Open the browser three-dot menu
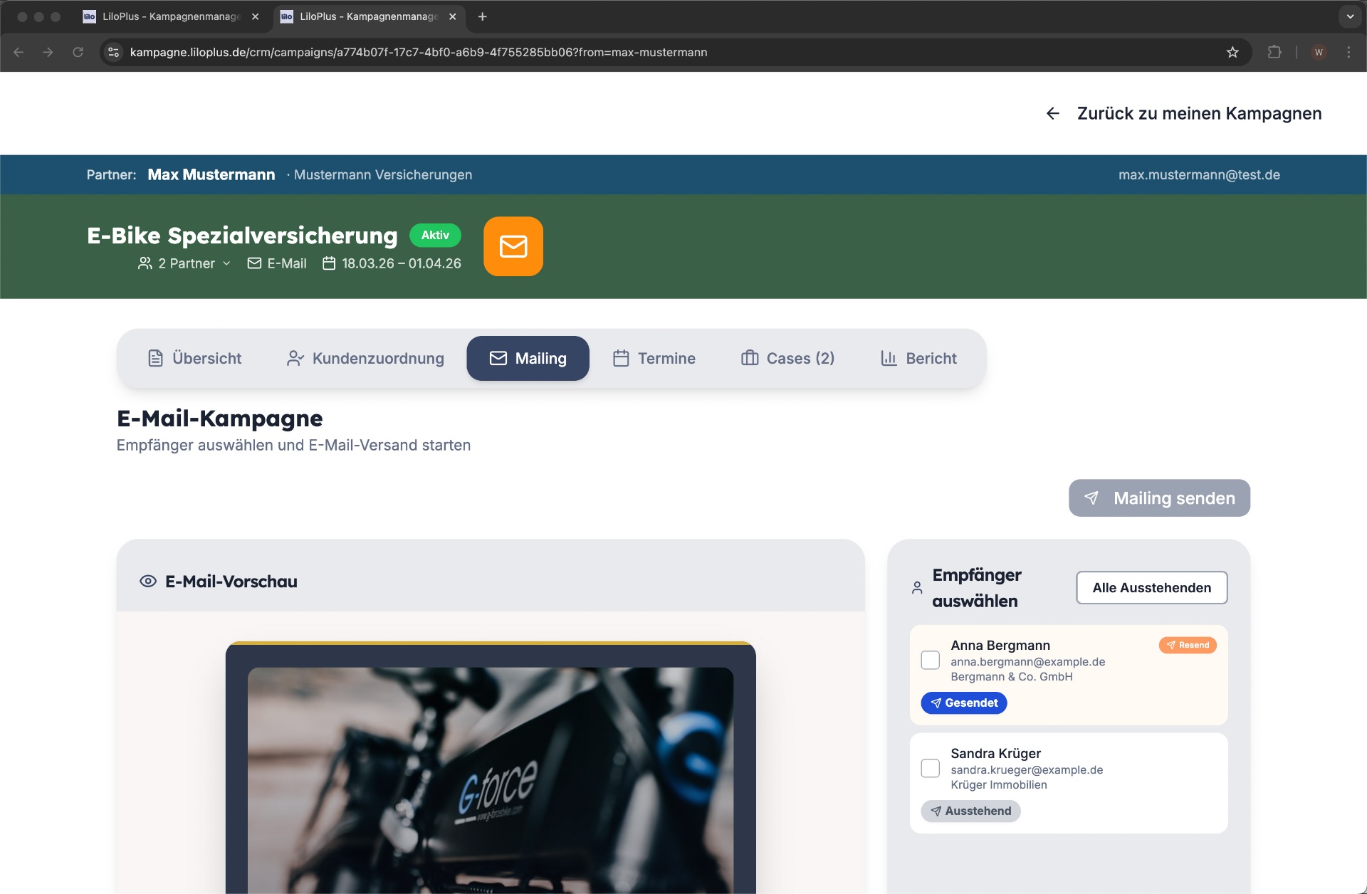 coord(1348,52)
